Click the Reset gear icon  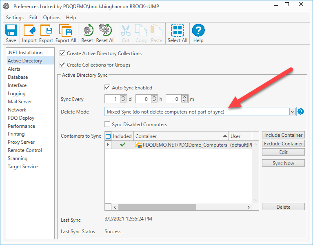[88, 30]
